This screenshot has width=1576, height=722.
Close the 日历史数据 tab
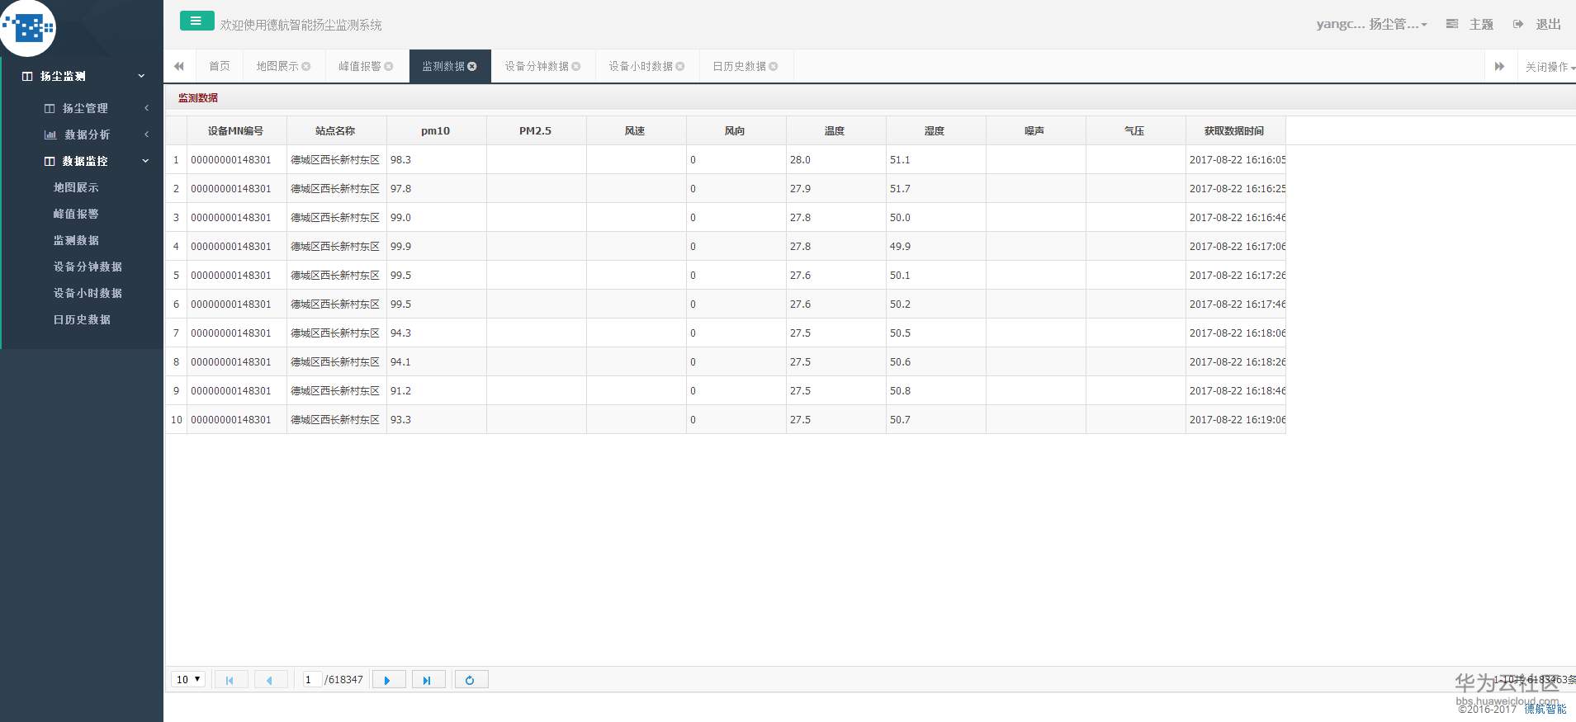tap(774, 67)
